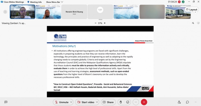Viewport: 201px width, 106px height.
Task: Click the Show Menu Bar label
Action: tap(53, 2)
